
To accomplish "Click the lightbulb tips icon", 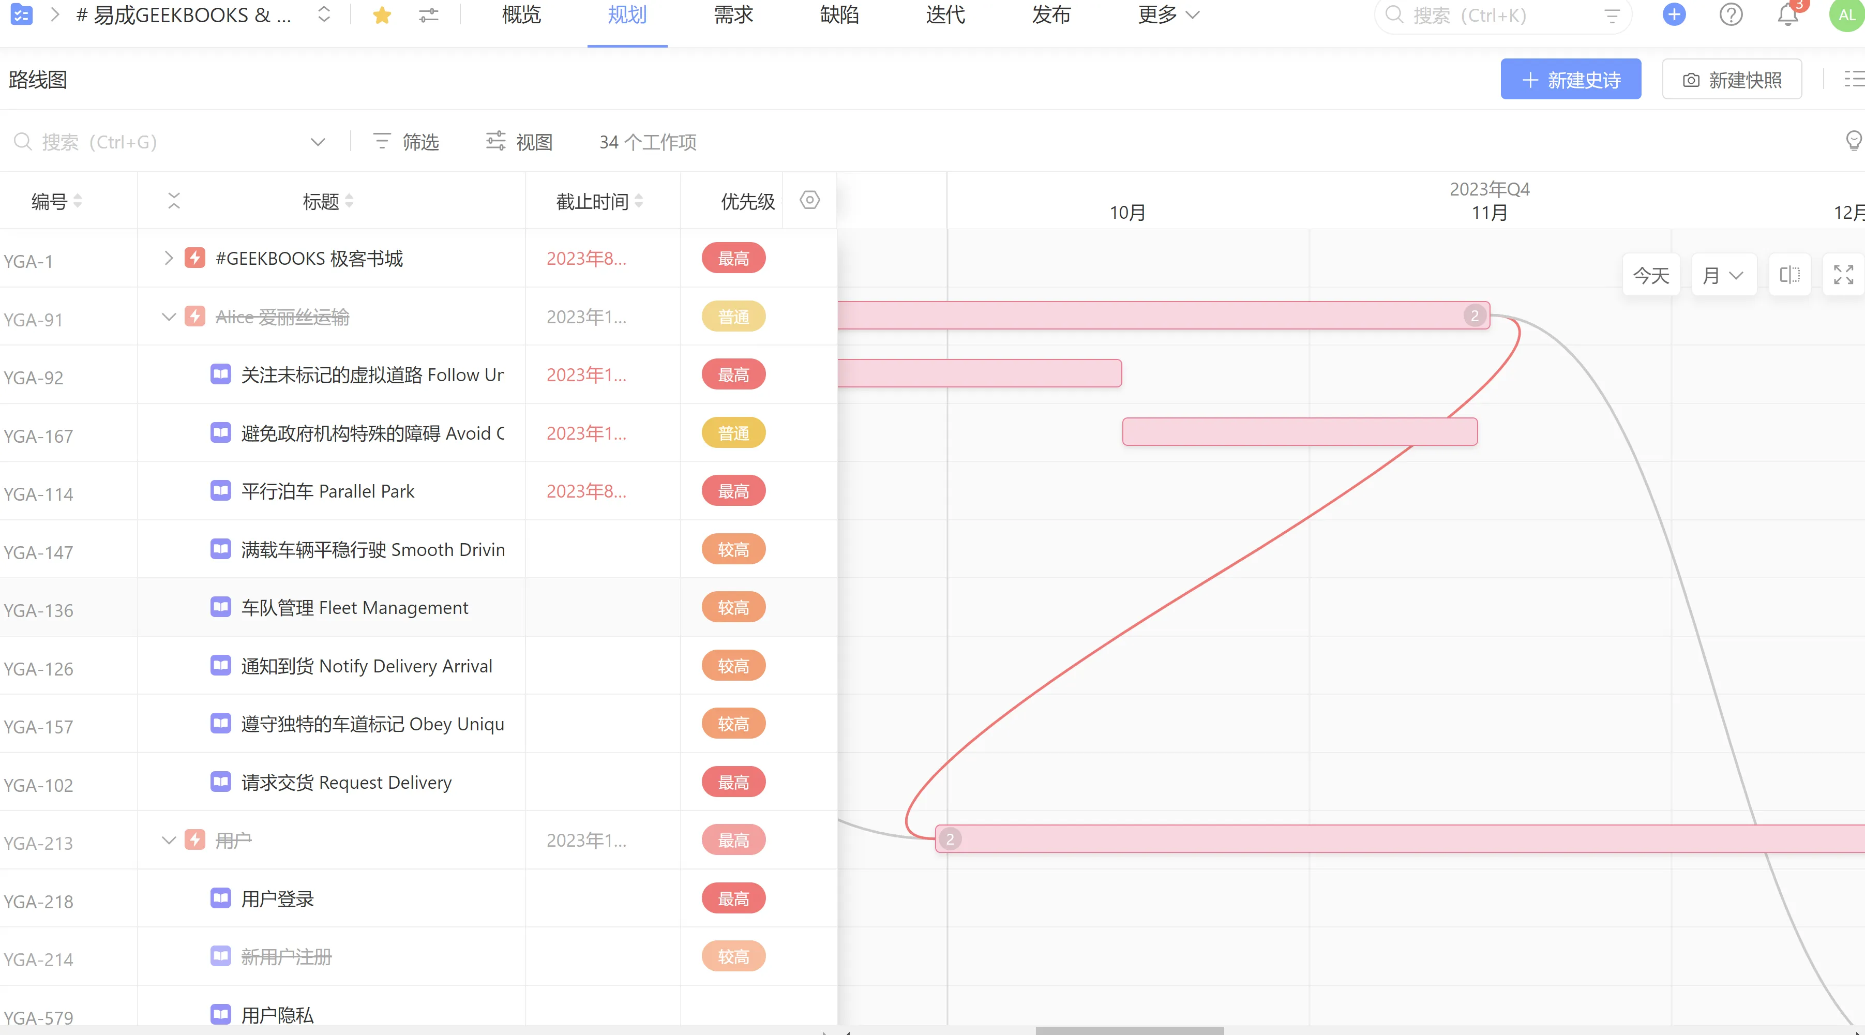I will pyautogui.click(x=1854, y=141).
